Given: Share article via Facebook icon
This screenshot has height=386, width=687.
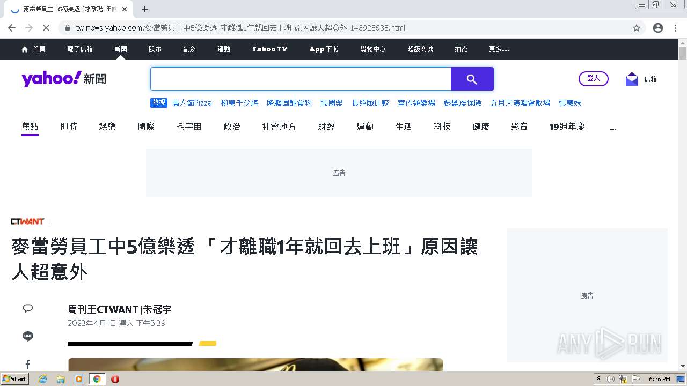Looking at the screenshot, I should coord(28,365).
